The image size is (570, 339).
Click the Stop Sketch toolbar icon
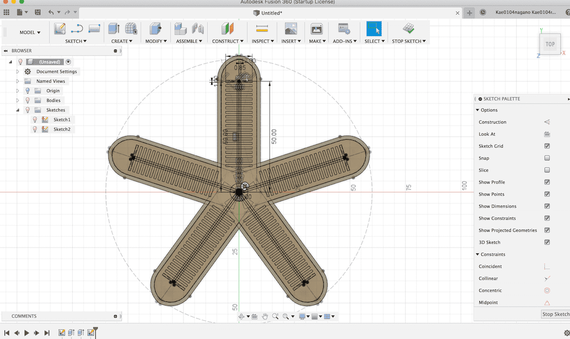pyautogui.click(x=408, y=29)
